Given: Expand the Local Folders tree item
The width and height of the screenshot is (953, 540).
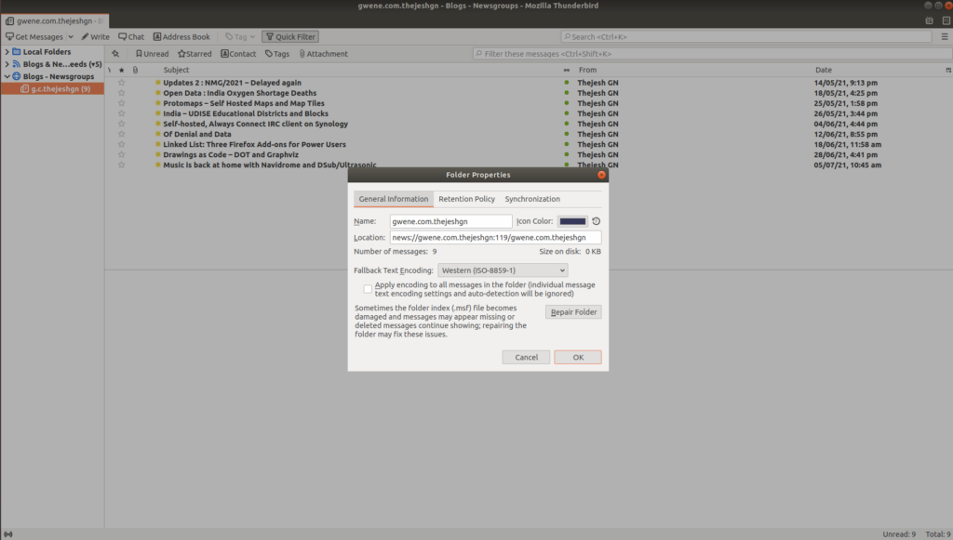Looking at the screenshot, I should (x=7, y=51).
